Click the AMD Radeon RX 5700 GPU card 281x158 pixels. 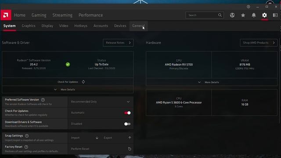(x=179, y=65)
